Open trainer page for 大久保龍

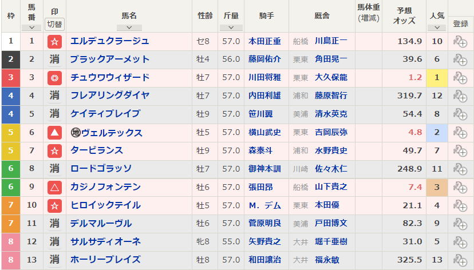coord(331,78)
